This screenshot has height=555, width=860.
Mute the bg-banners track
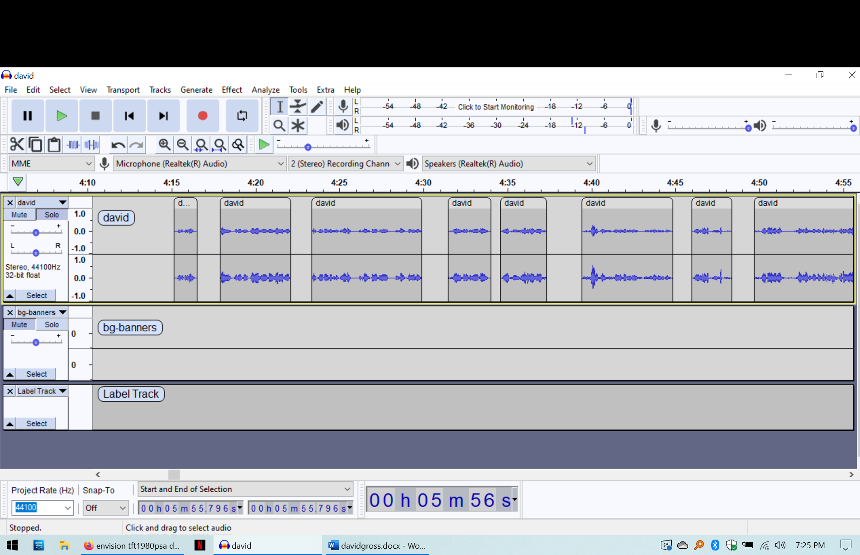coord(19,325)
